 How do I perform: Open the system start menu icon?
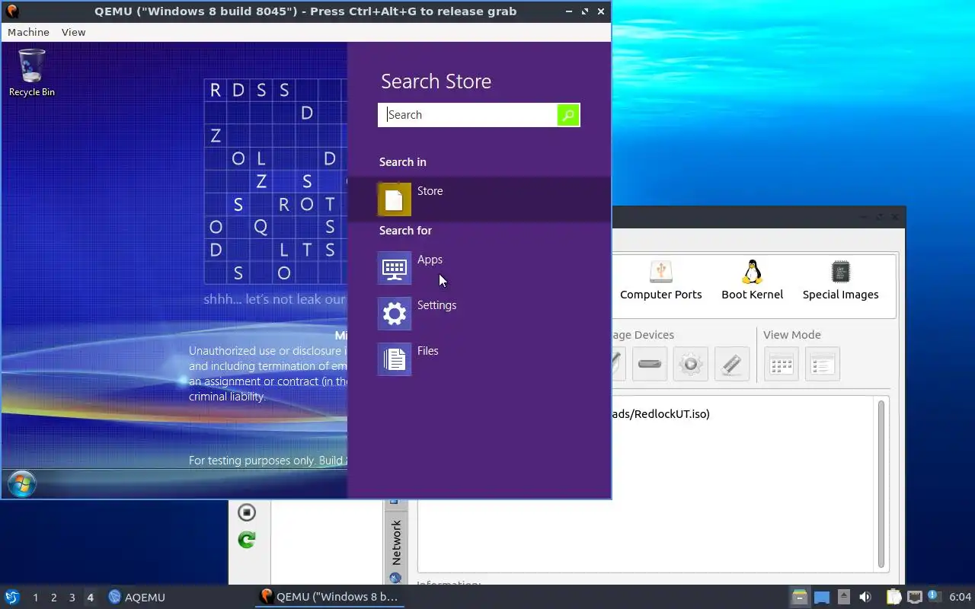(12, 597)
